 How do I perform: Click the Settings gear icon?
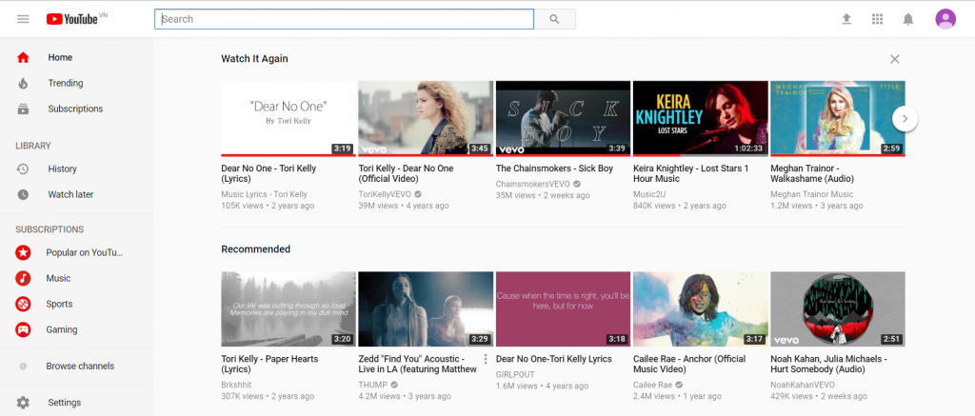pos(23,403)
